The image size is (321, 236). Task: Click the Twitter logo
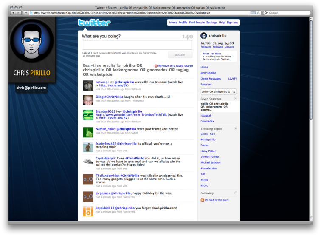pos(94,23)
